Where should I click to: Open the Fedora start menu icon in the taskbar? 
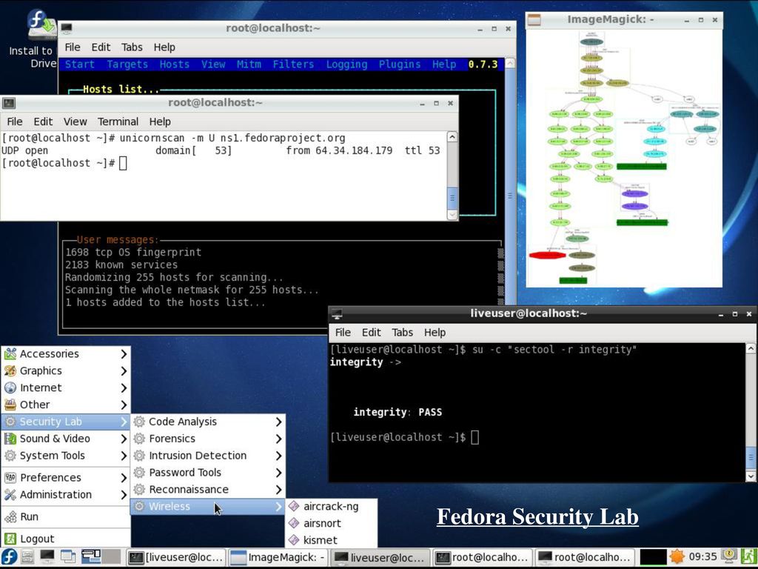[9, 557]
